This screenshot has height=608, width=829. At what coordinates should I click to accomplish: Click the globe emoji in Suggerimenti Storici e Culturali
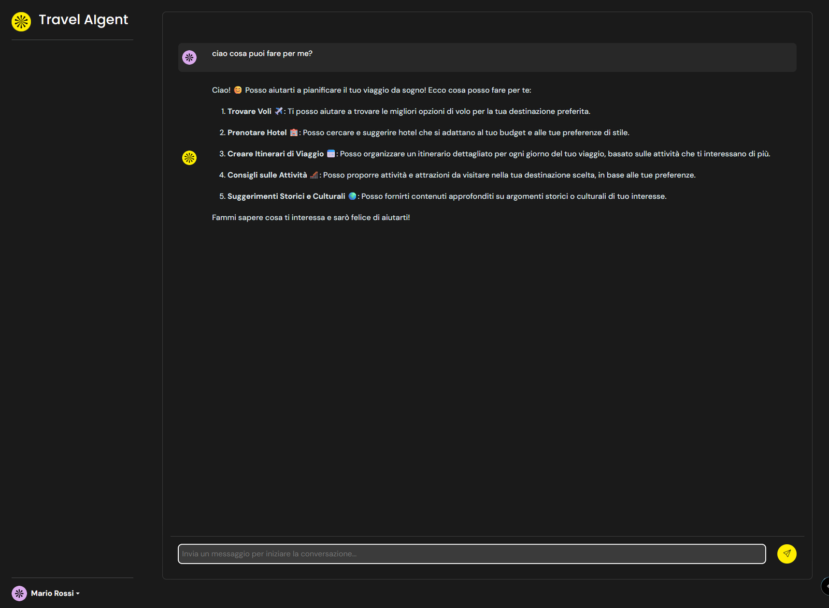(x=354, y=196)
